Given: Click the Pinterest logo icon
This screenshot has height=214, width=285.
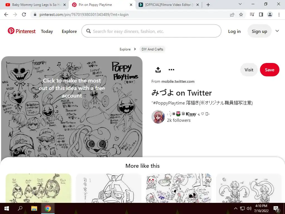Looking at the screenshot, I should tap(11, 31).
